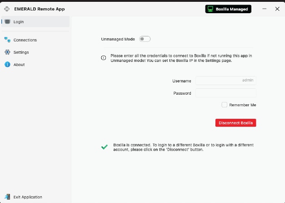285x203 pixels.
Task: Click the Exit Application running-man icon
Action: [7, 197]
